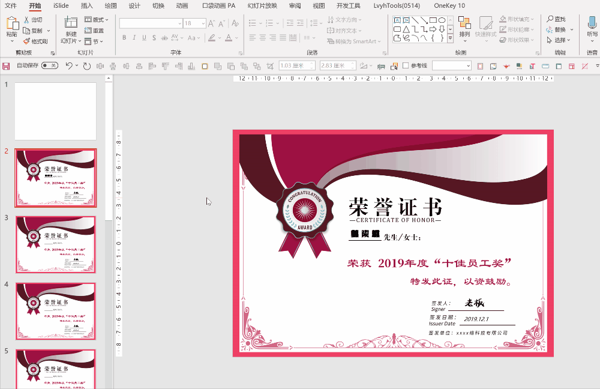The image size is (600, 389).
Task: Click the Strikethrough abc icon
Action: coord(164,38)
